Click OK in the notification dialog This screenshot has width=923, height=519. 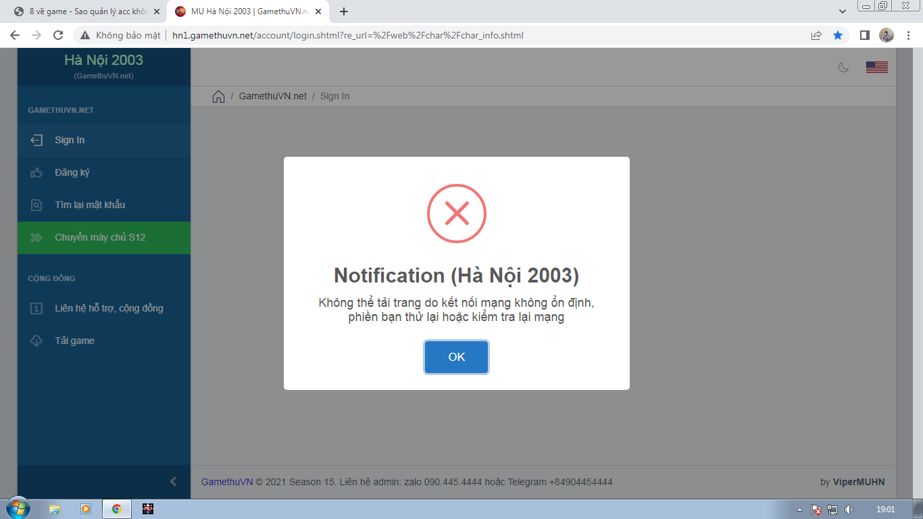pyautogui.click(x=456, y=357)
